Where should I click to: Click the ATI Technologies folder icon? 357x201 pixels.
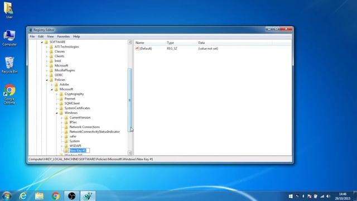pyautogui.click(x=51, y=47)
